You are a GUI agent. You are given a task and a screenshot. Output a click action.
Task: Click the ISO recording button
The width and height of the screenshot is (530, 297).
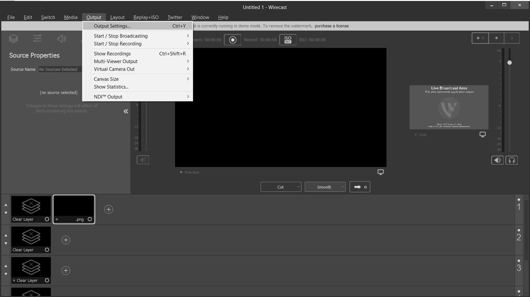(x=288, y=40)
